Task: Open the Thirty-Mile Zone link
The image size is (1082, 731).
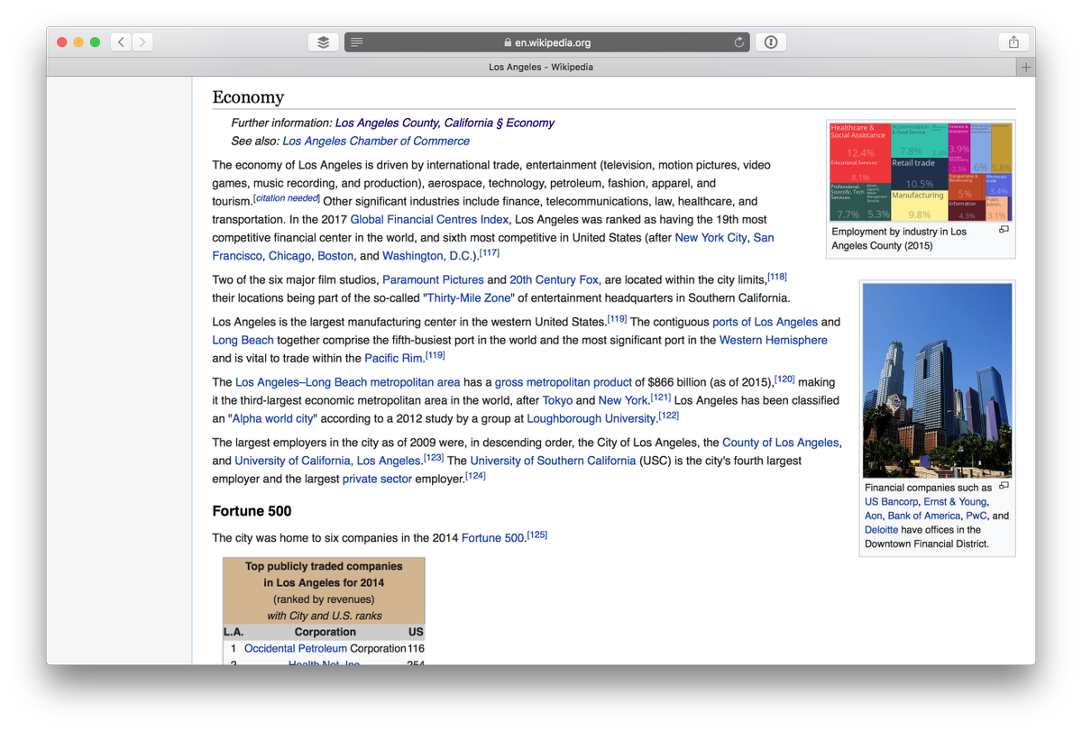Action: point(469,297)
